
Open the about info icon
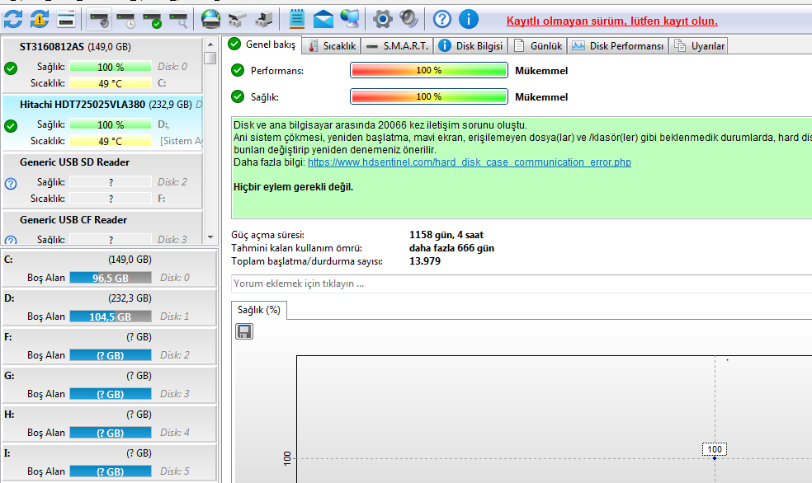[468, 20]
